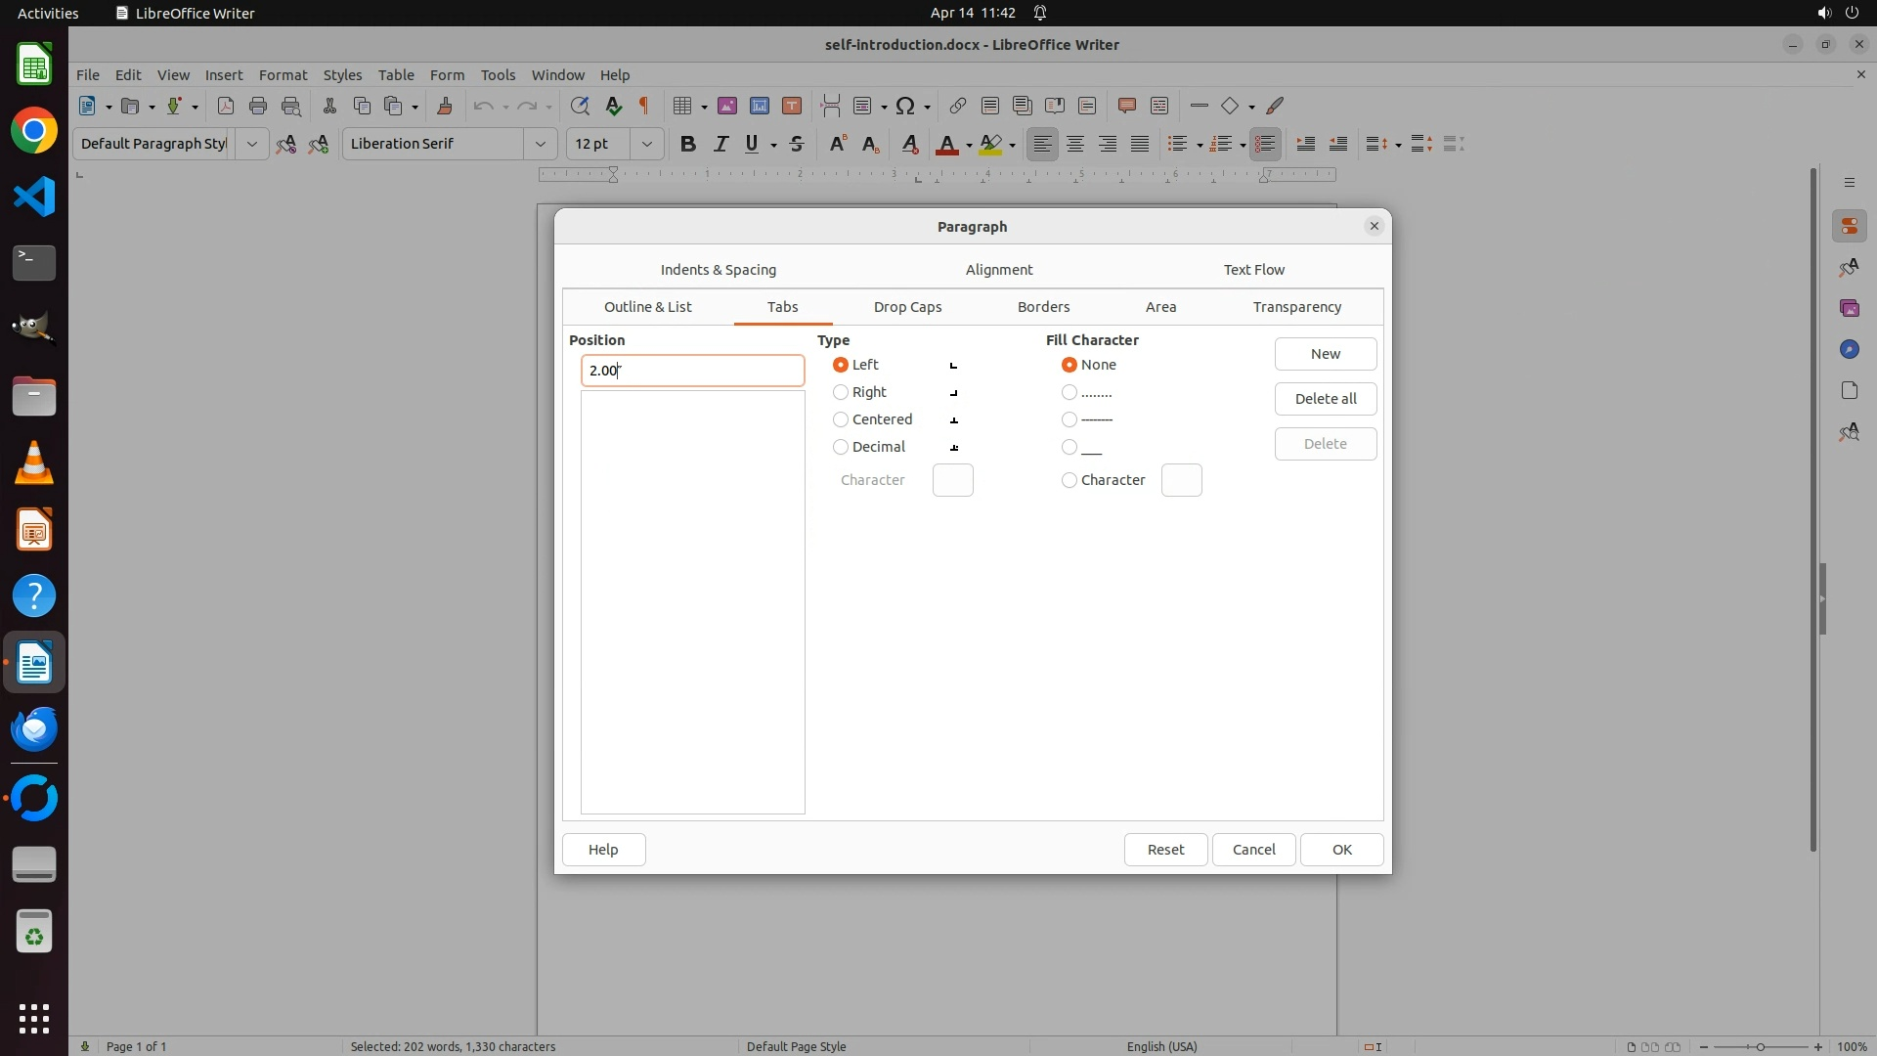Click the Center Horizontally alignment icon
This screenshot has height=1056, width=1877.
[x=1075, y=144]
